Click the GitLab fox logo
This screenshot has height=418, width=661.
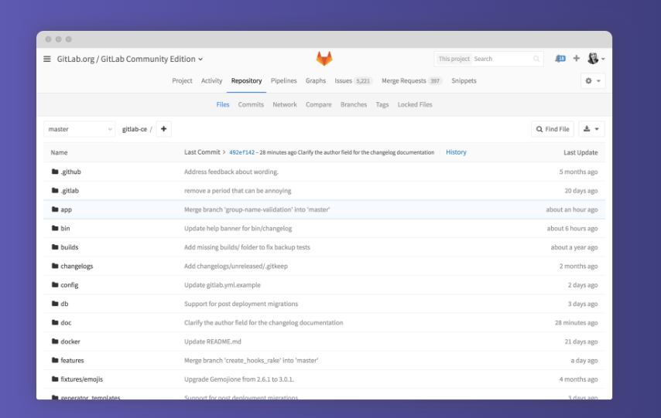point(324,59)
